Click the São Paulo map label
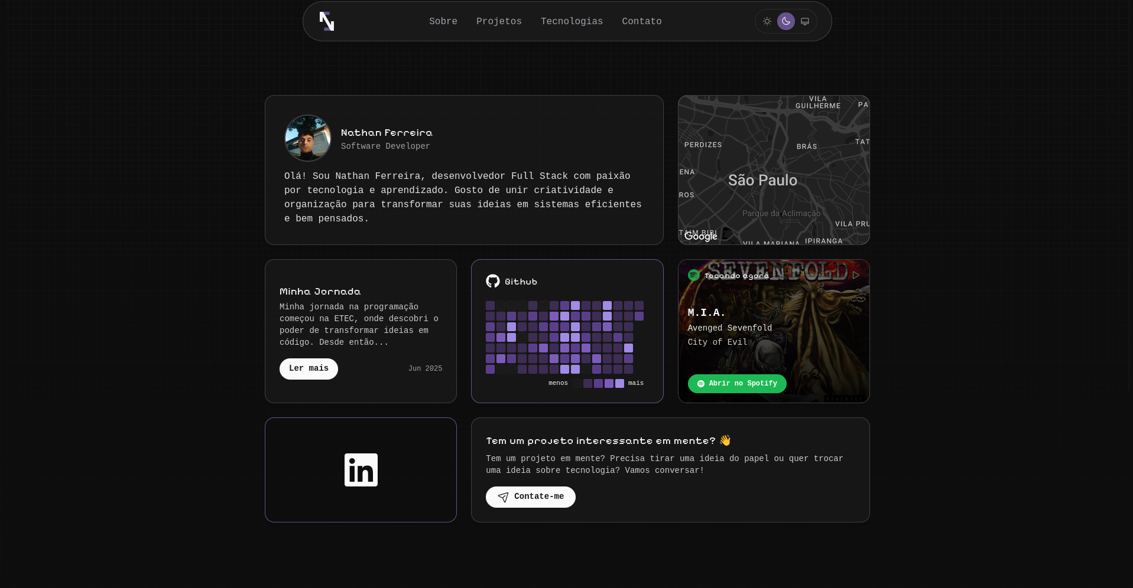The image size is (1133, 588). coord(762,180)
